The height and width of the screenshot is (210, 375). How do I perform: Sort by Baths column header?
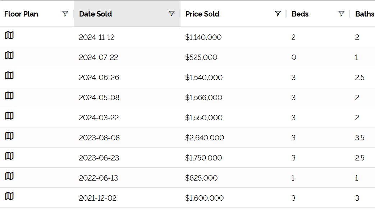[x=365, y=14]
